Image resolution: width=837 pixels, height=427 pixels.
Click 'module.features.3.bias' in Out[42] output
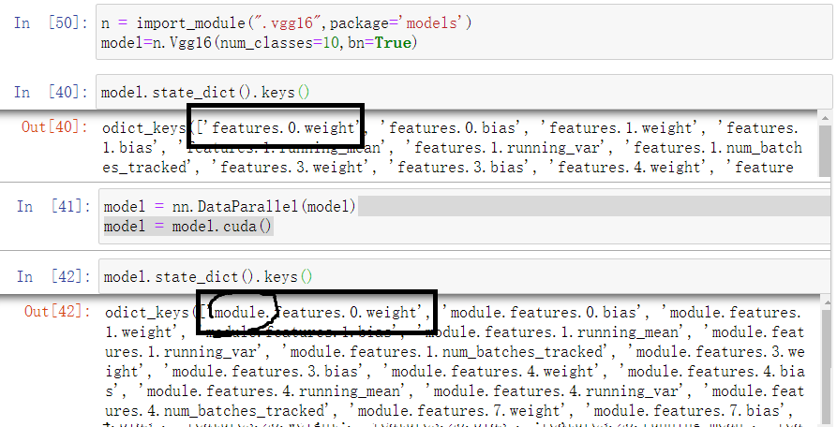click(x=264, y=371)
